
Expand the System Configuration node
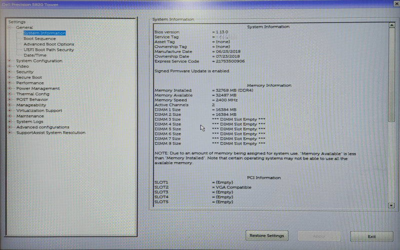tap(9, 60)
